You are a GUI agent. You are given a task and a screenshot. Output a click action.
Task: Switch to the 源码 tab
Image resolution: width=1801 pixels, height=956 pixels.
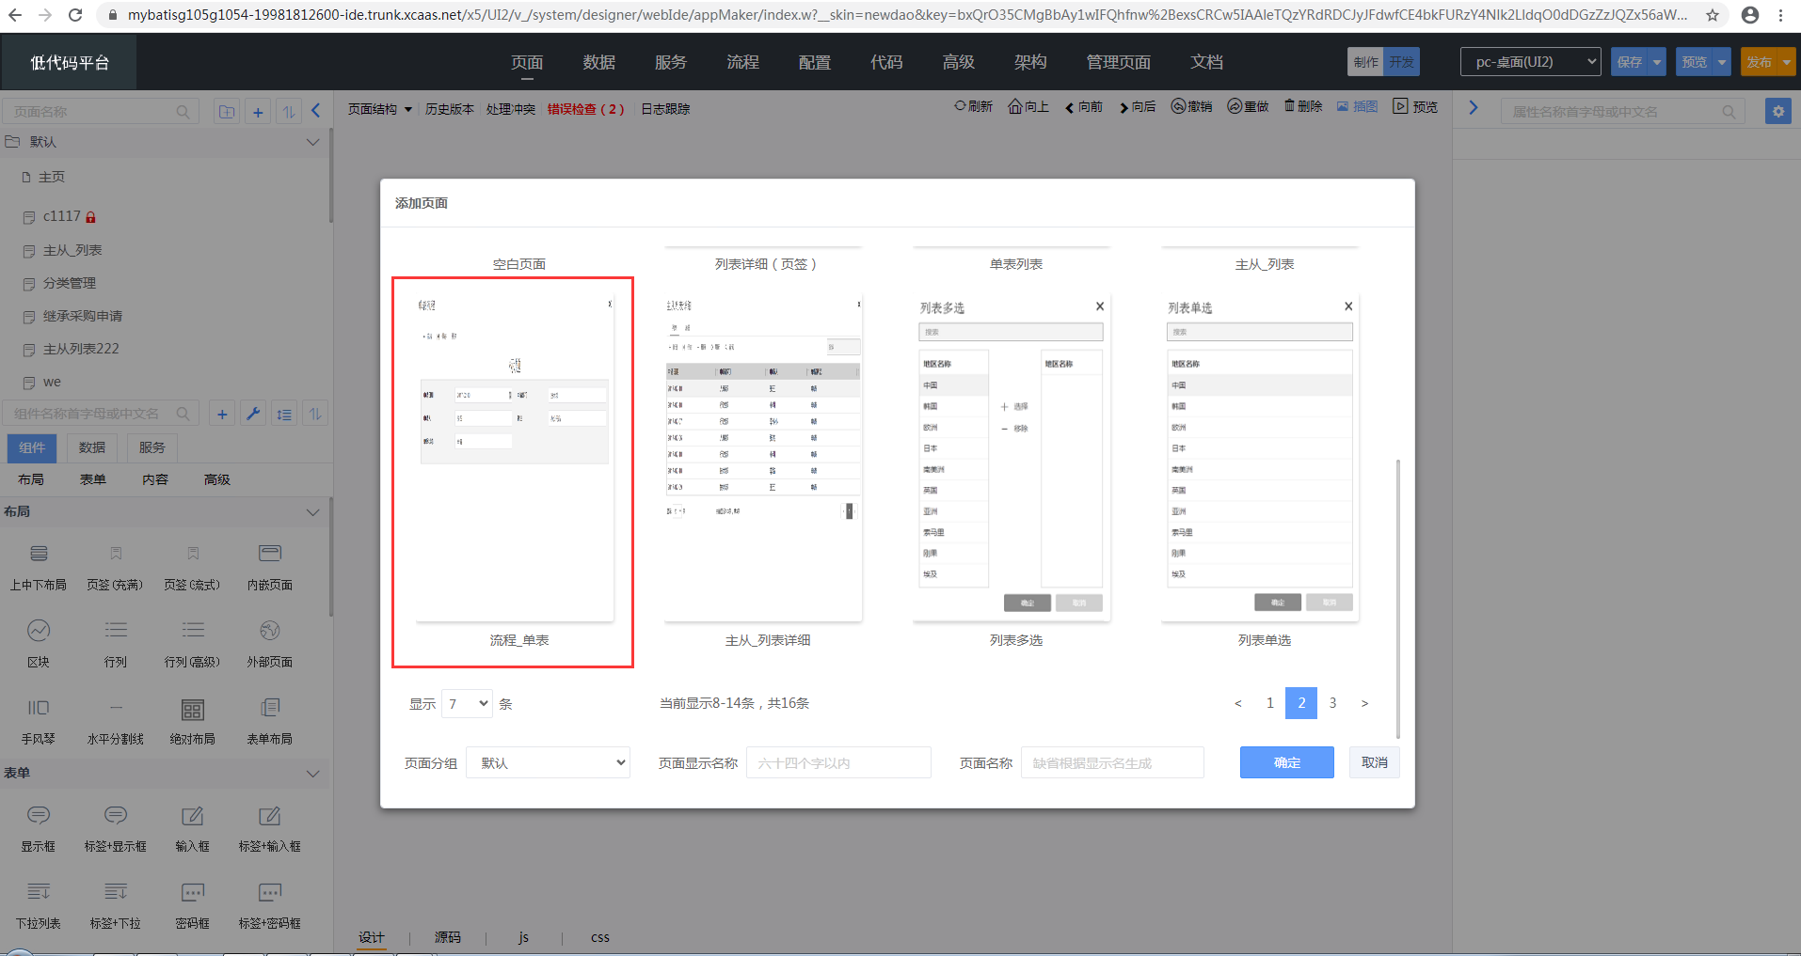448,937
